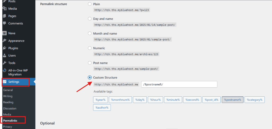Click the base URL beside custom field
The width and height of the screenshot is (272, 129).
click(x=116, y=84)
